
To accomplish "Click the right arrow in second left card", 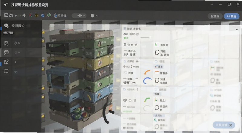I will click(x=137, y=79).
